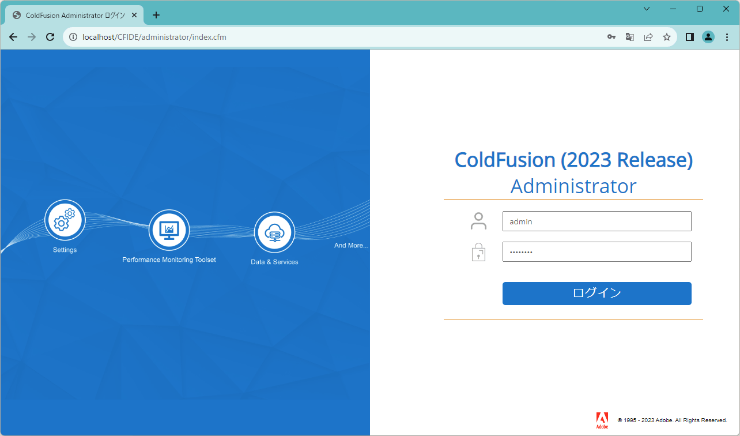Open the tab search chevron
The height and width of the screenshot is (436, 740).
647,9
